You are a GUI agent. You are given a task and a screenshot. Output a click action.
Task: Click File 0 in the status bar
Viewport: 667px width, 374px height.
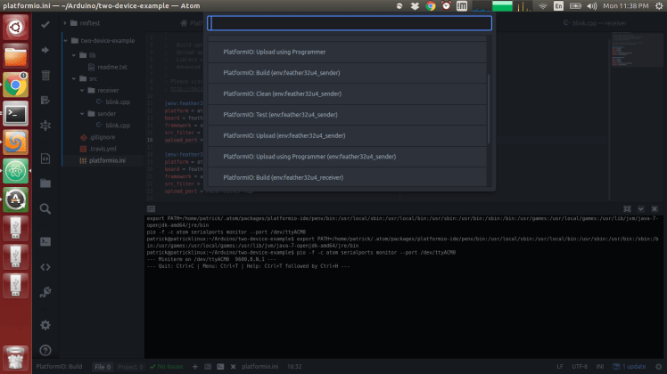point(103,366)
